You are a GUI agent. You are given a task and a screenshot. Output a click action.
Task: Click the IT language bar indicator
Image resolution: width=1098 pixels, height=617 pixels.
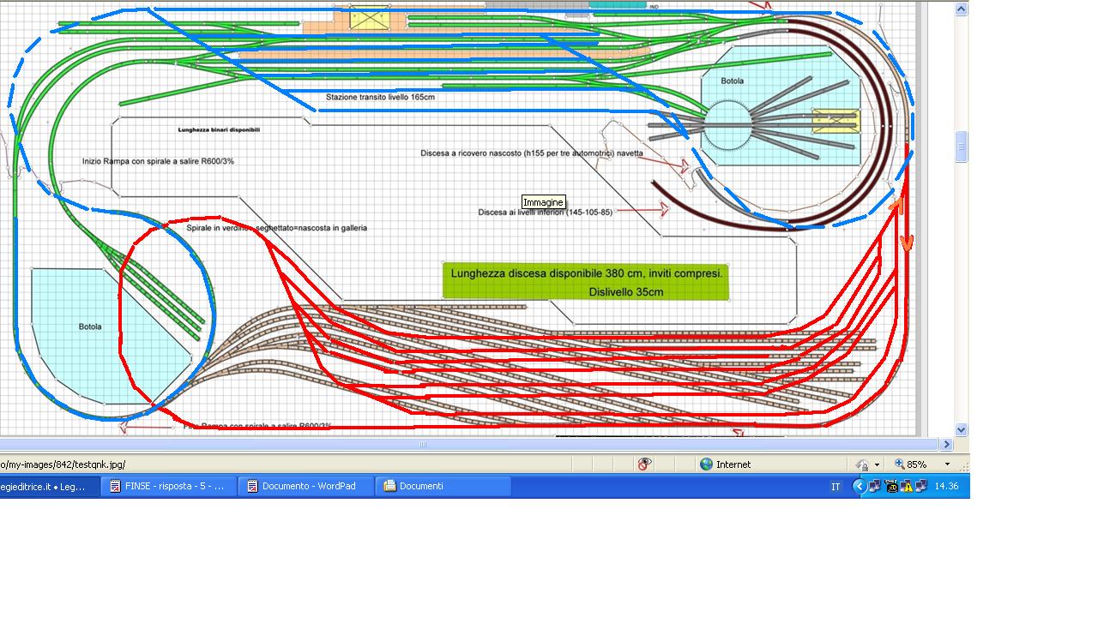pos(836,487)
